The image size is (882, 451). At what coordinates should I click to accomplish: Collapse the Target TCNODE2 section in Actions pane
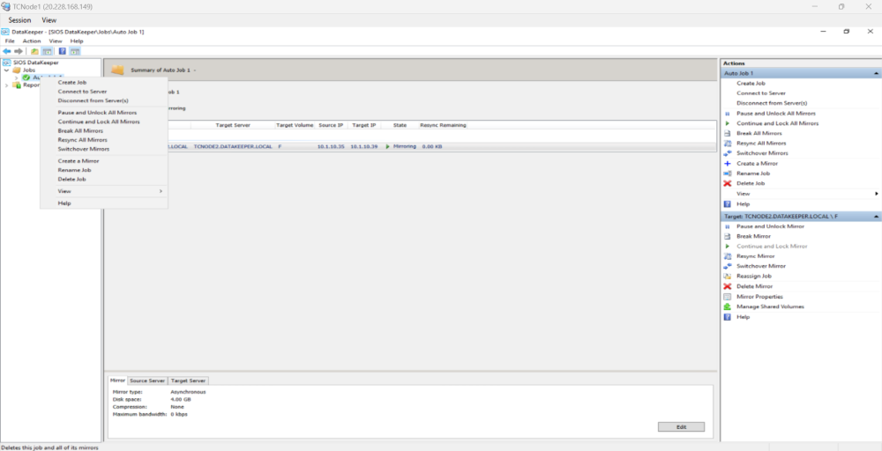tap(876, 216)
